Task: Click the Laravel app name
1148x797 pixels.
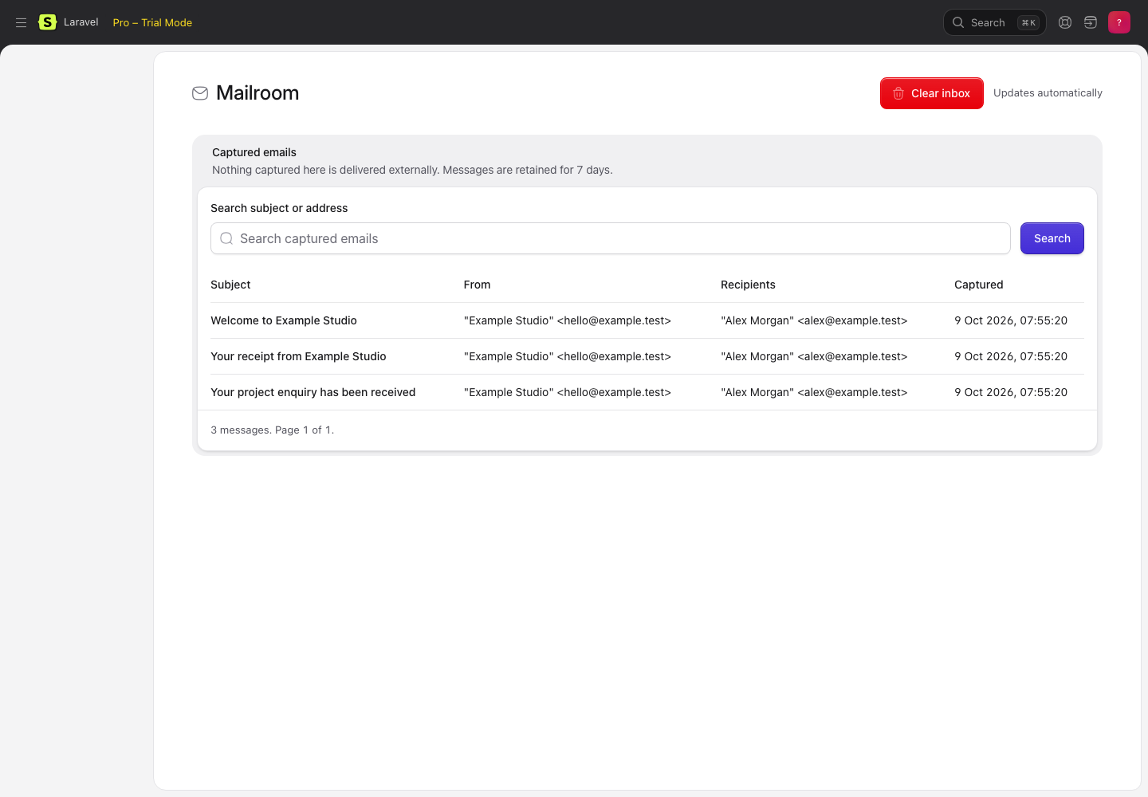Action: (x=81, y=22)
